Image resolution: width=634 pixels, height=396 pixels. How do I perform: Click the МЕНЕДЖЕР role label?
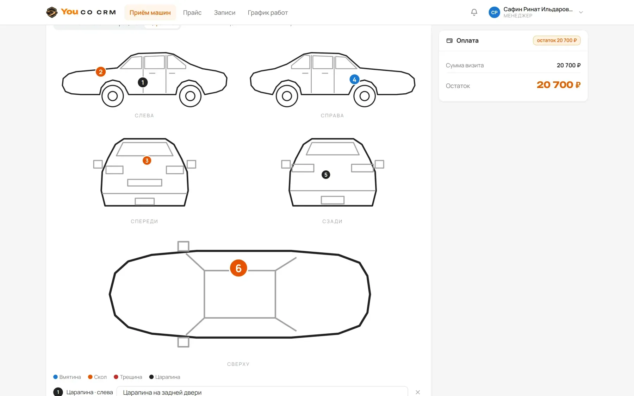(x=518, y=16)
